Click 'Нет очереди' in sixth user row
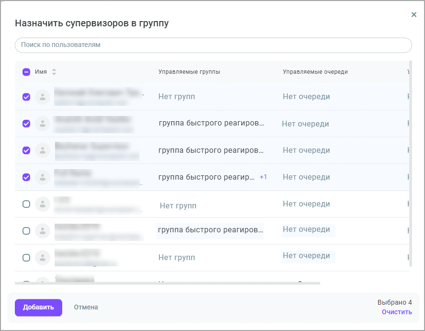This screenshot has height=331, width=425. point(306,229)
